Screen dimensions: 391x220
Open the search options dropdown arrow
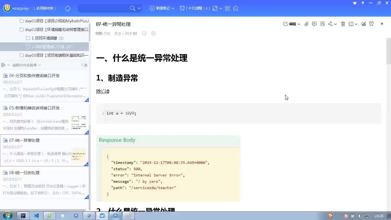139,8
